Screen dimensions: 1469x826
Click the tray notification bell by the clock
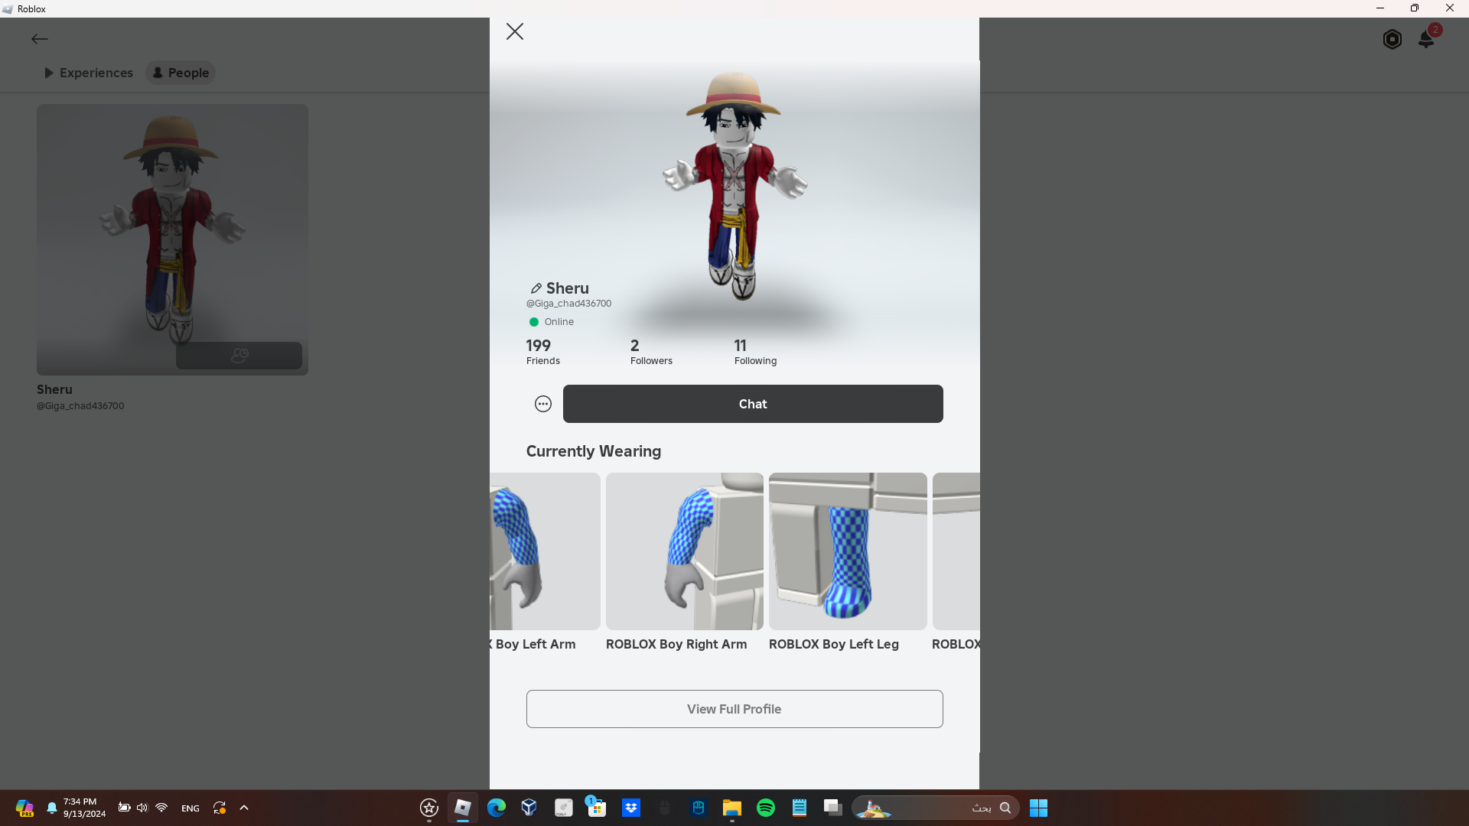click(52, 808)
